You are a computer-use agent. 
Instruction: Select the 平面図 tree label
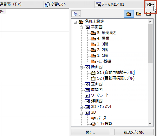[97, 27]
